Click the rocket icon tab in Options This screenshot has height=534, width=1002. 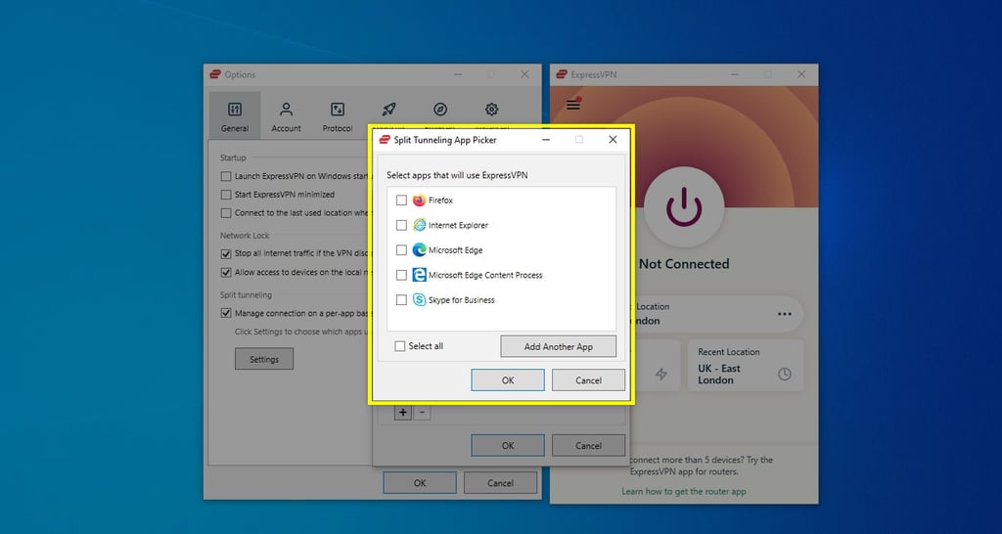pyautogui.click(x=388, y=110)
